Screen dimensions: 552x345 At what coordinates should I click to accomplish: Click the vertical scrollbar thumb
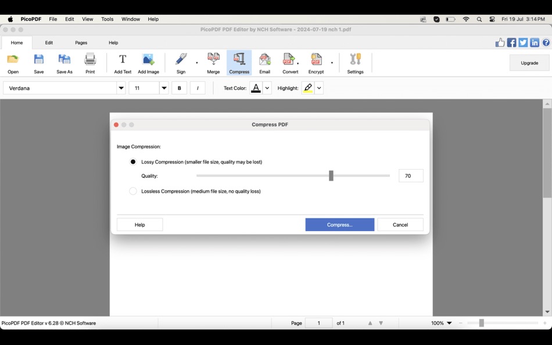coord(547,153)
